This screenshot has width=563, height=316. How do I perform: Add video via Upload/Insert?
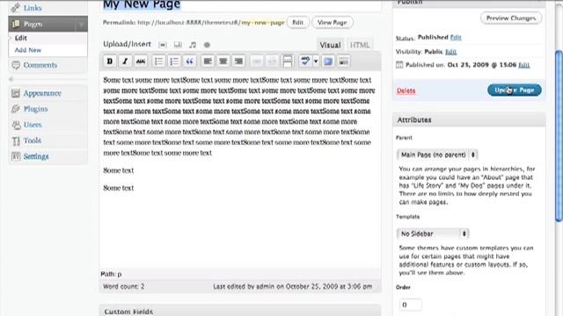click(178, 45)
